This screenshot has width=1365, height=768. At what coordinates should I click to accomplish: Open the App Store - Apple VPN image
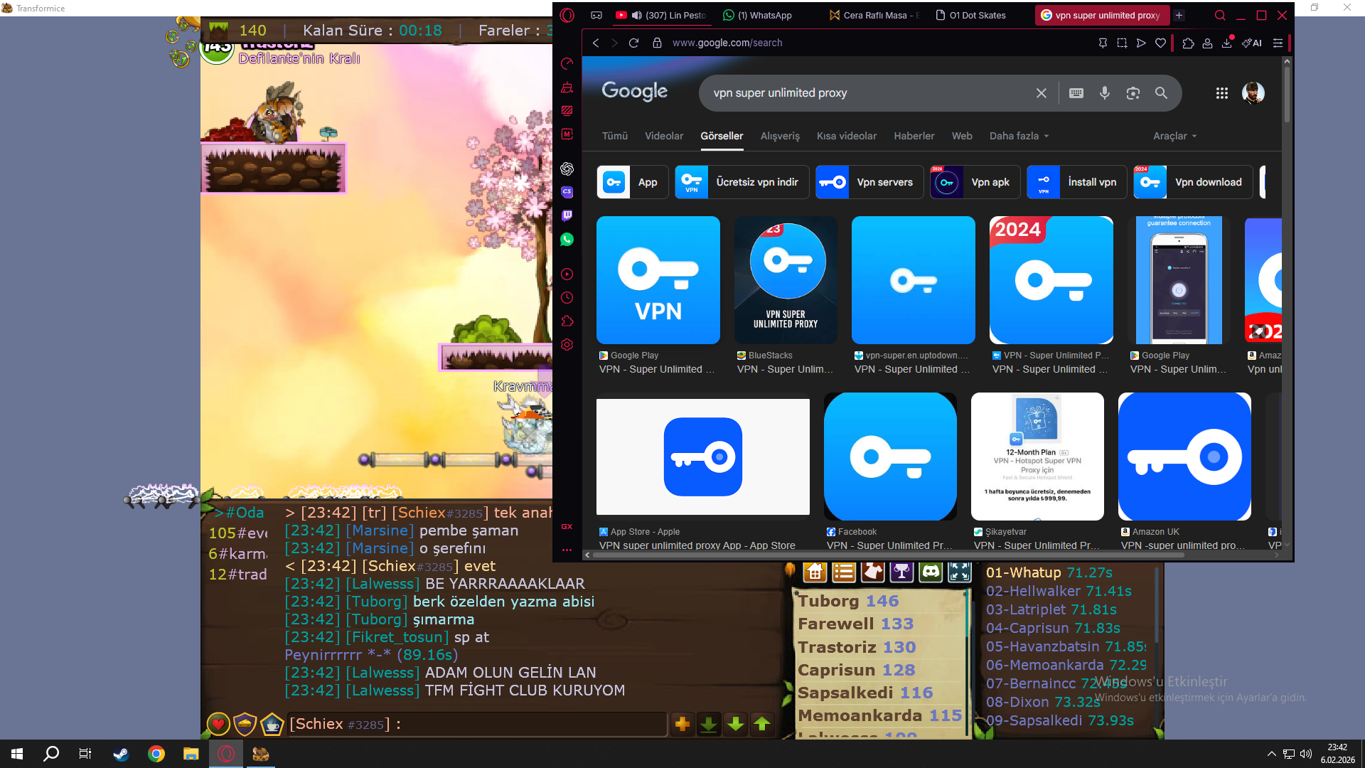[x=703, y=457]
